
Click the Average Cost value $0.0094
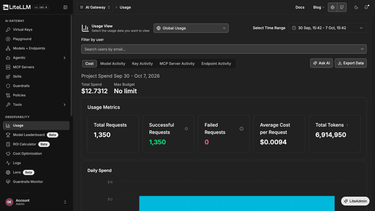click(x=273, y=142)
